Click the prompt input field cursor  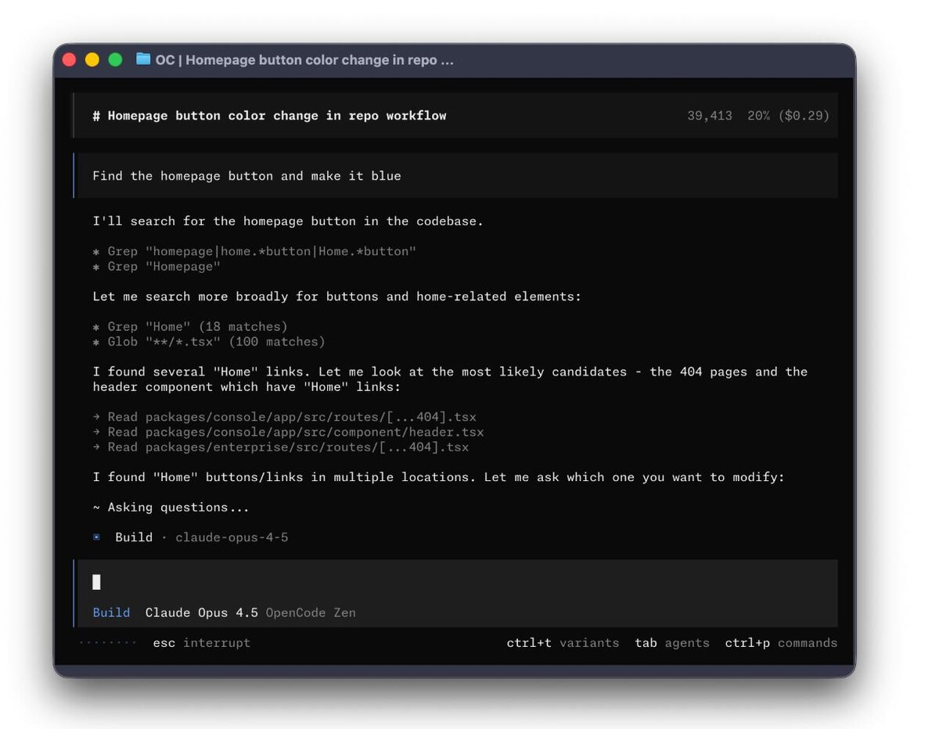pos(96,582)
